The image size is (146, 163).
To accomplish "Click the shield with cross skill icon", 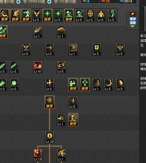I will tap(97, 49).
